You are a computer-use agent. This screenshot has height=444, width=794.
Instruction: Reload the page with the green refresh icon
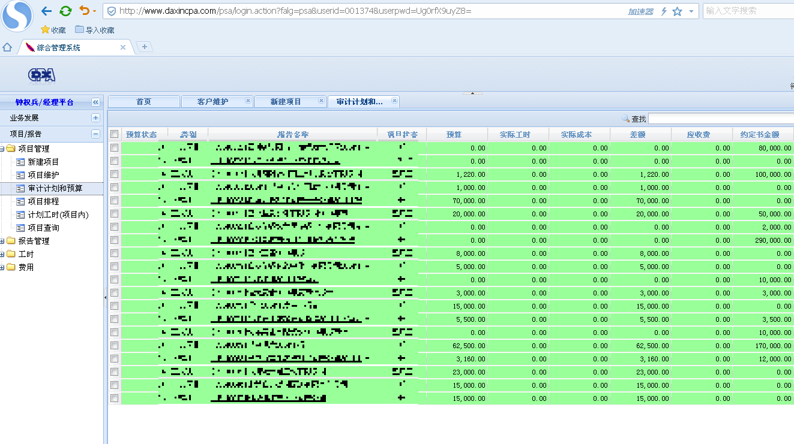tap(66, 11)
